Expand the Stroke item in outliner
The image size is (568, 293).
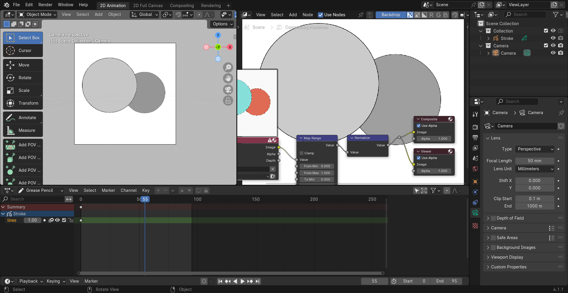point(488,38)
